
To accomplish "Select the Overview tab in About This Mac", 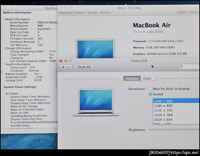I will click(x=65, y=13).
